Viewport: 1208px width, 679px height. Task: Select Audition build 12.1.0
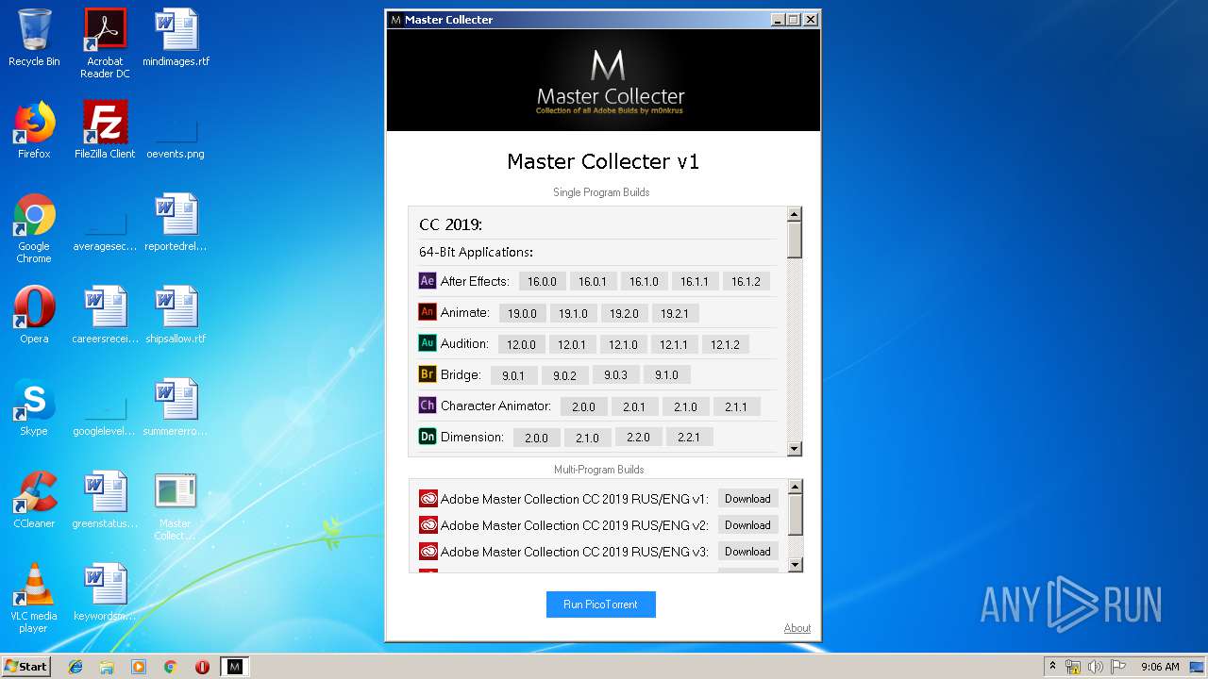click(623, 344)
